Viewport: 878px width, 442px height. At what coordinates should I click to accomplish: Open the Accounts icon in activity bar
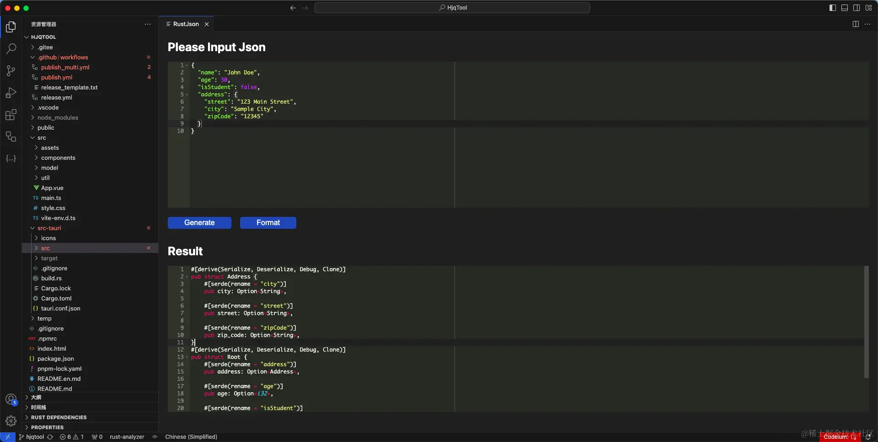(11, 400)
